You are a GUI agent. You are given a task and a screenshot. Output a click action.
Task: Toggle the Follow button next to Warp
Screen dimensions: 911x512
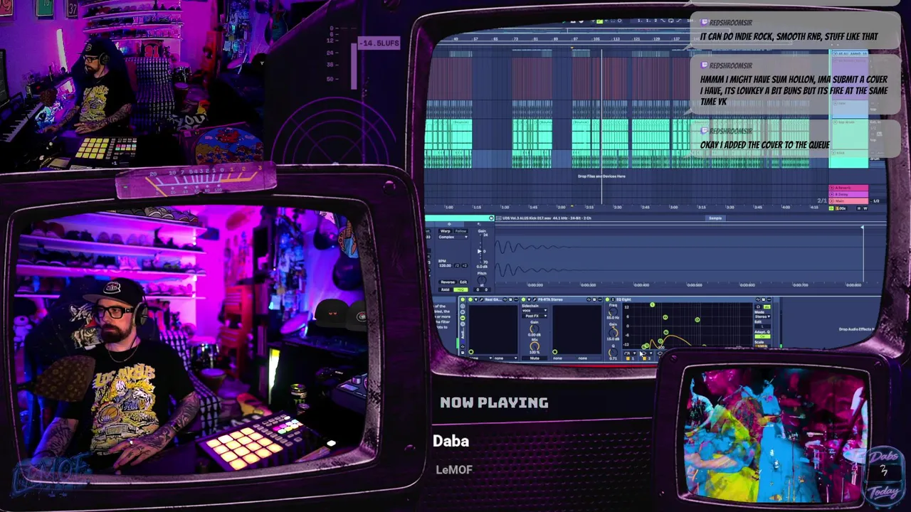coord(460,231)
